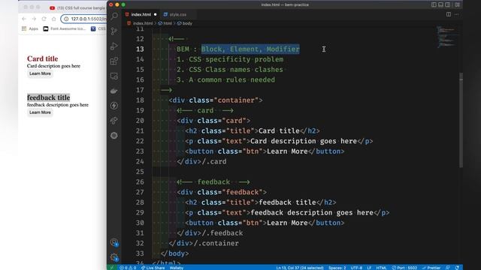Click the Card title heading in browser
This screenshot has height=270, width=481.
click(x=42, y=58)
